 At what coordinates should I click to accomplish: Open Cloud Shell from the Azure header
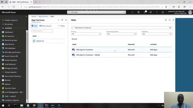[132, 12]
